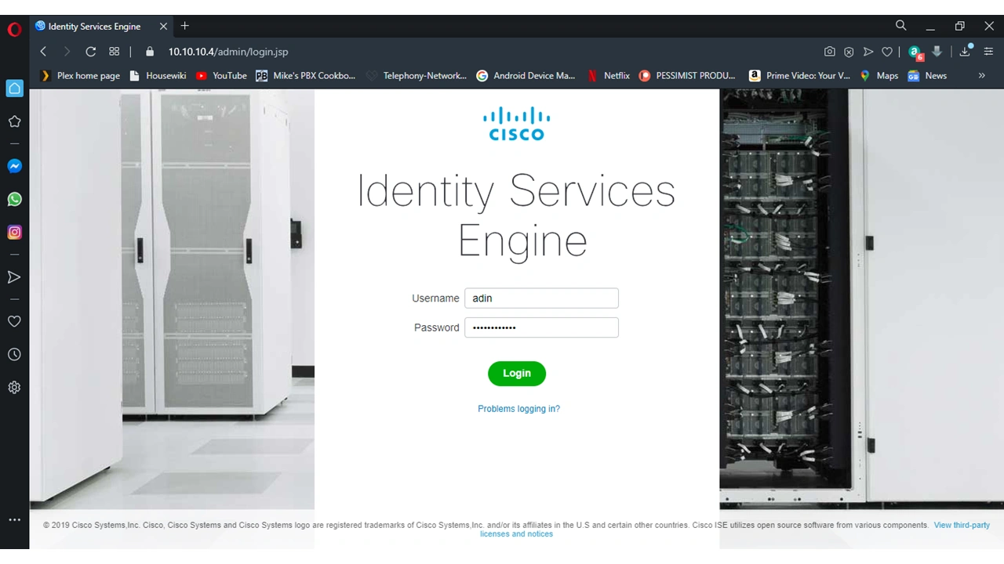Viewport: 1004px width, 564px height.
Task: Reload the ISE login page
Action: coord(91,52)
